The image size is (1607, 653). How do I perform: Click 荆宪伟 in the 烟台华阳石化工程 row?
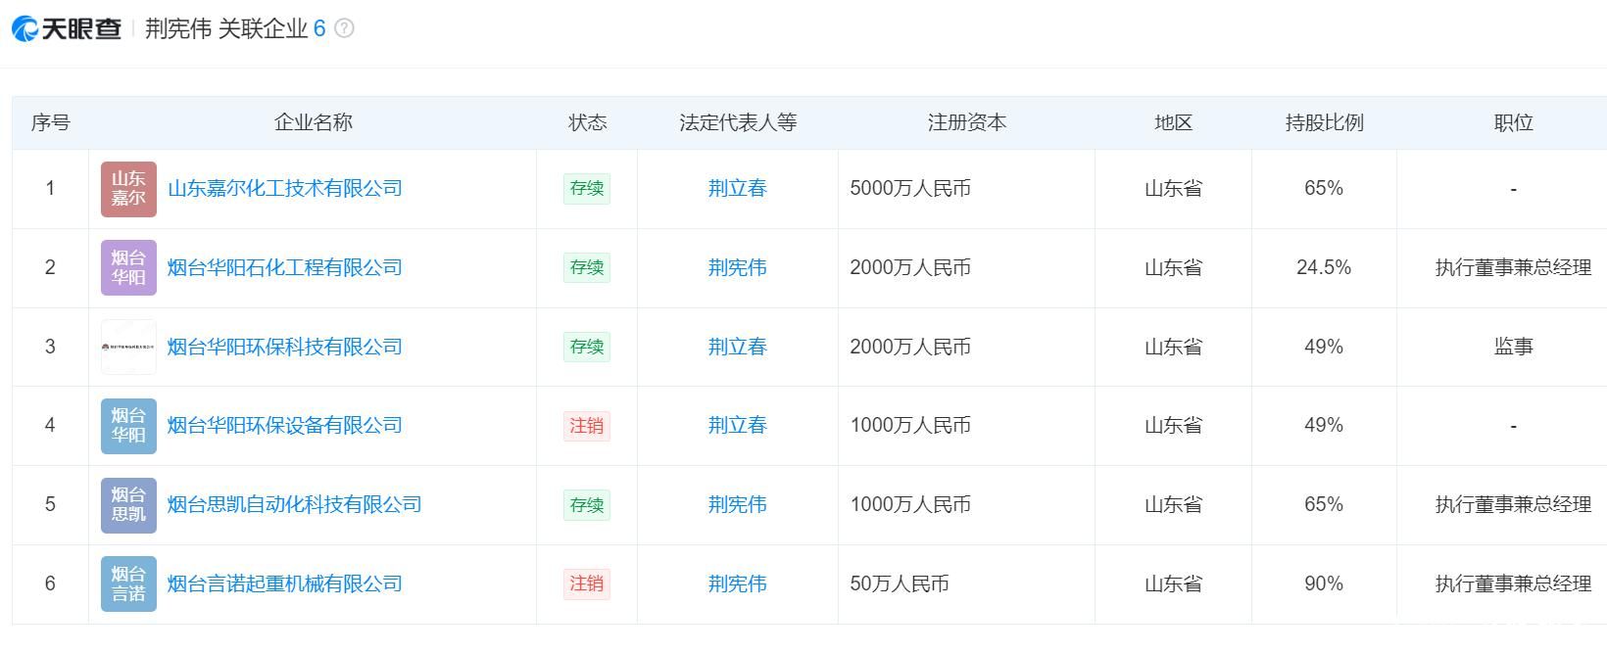click(x=738, y=267)
